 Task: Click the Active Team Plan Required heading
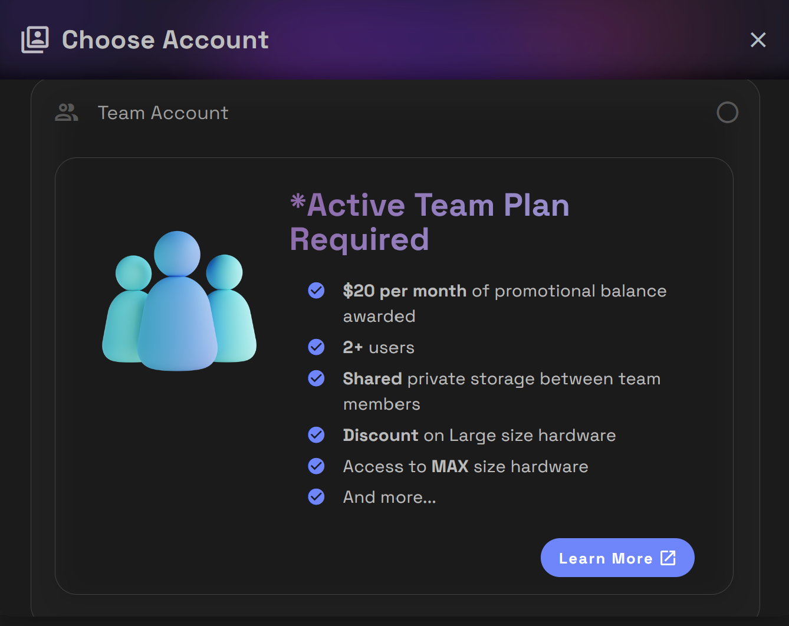pos(430,222)
